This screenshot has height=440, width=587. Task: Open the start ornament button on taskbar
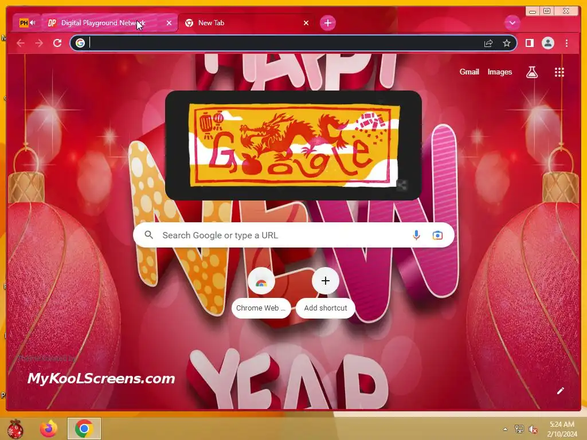pos(15,429)
